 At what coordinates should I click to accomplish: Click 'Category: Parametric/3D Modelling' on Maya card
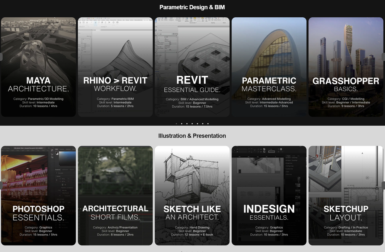coord(38,99)
